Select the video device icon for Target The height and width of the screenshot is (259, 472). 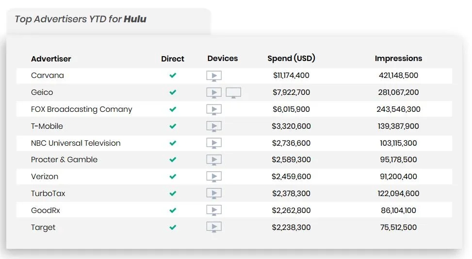[x=214, y=227]
